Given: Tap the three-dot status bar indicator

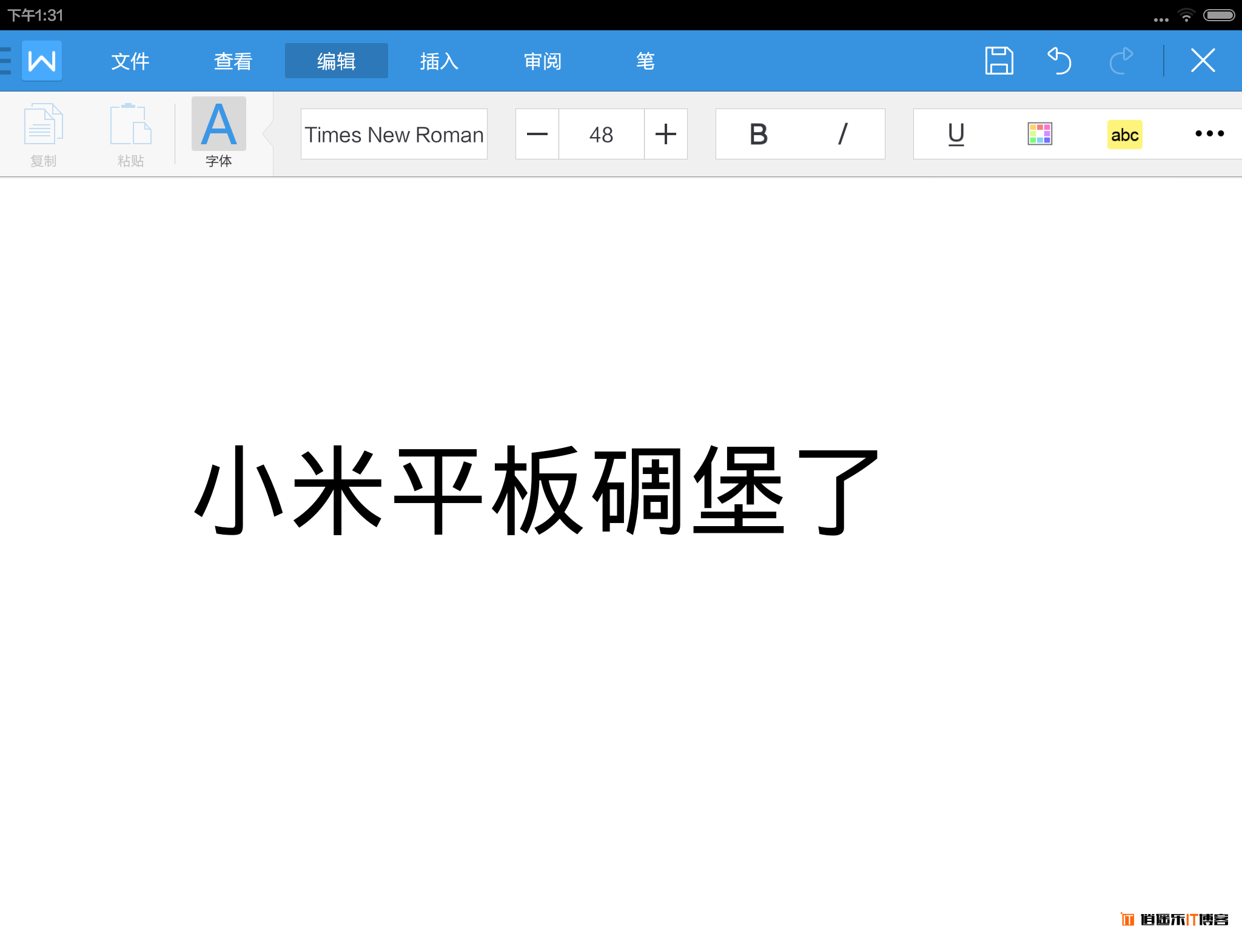Looking at the screenshot, I should (x=1161, y=19).
